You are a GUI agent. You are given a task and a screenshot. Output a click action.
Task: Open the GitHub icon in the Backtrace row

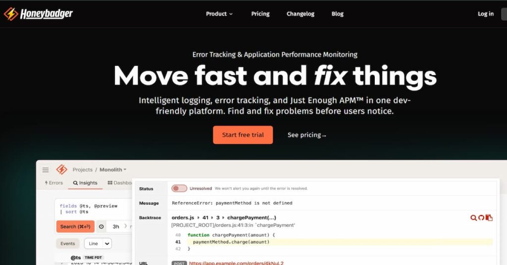481,218
